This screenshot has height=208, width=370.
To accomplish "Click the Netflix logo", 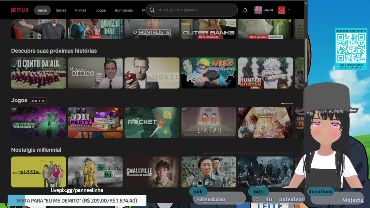I will (x=20, y=10).
